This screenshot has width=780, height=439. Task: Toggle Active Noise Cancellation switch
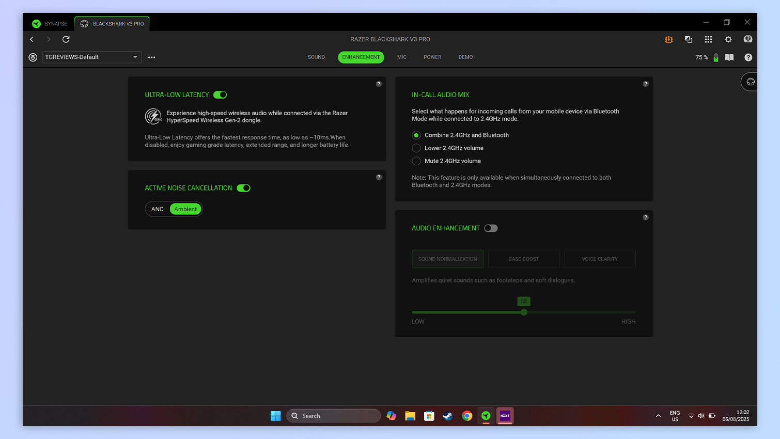click(x=244, y=188)
